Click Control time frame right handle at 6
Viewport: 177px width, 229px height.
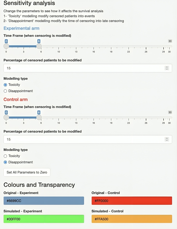(39, 117)
